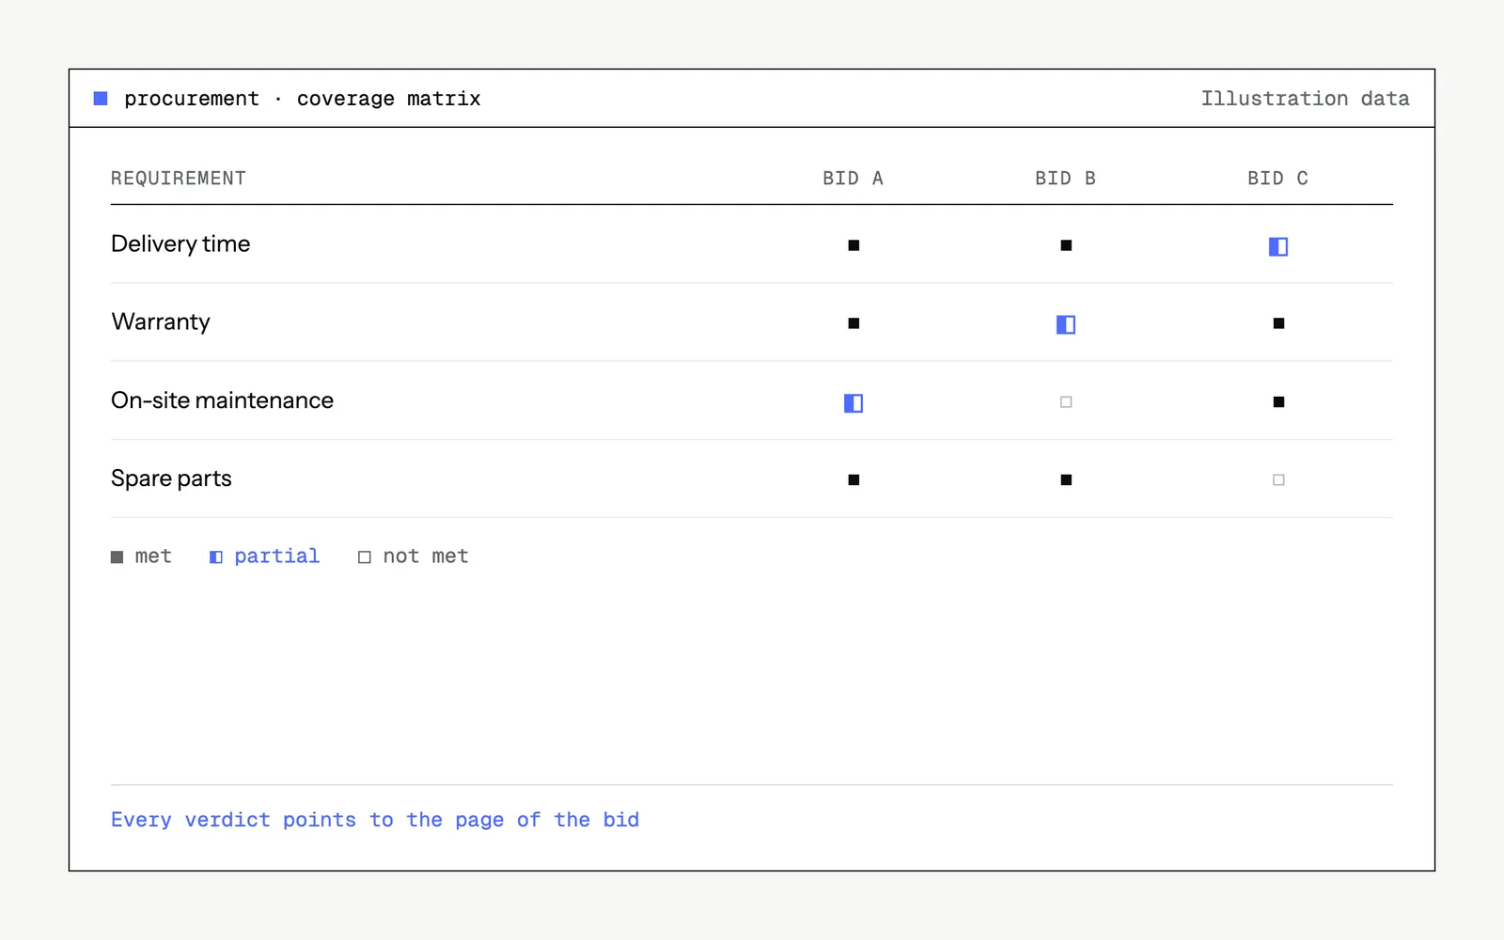1504x940 pixels.
Task: Click not met On-site maintenance marker for Bid B
Action: (x=1066, y=401)
